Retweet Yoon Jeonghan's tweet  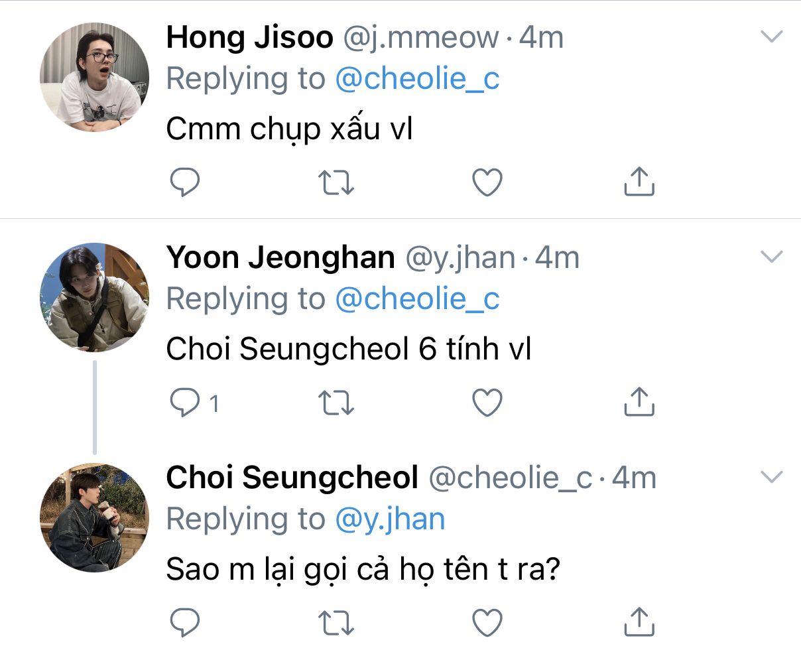pyautogui.click(x=336, y=403)
